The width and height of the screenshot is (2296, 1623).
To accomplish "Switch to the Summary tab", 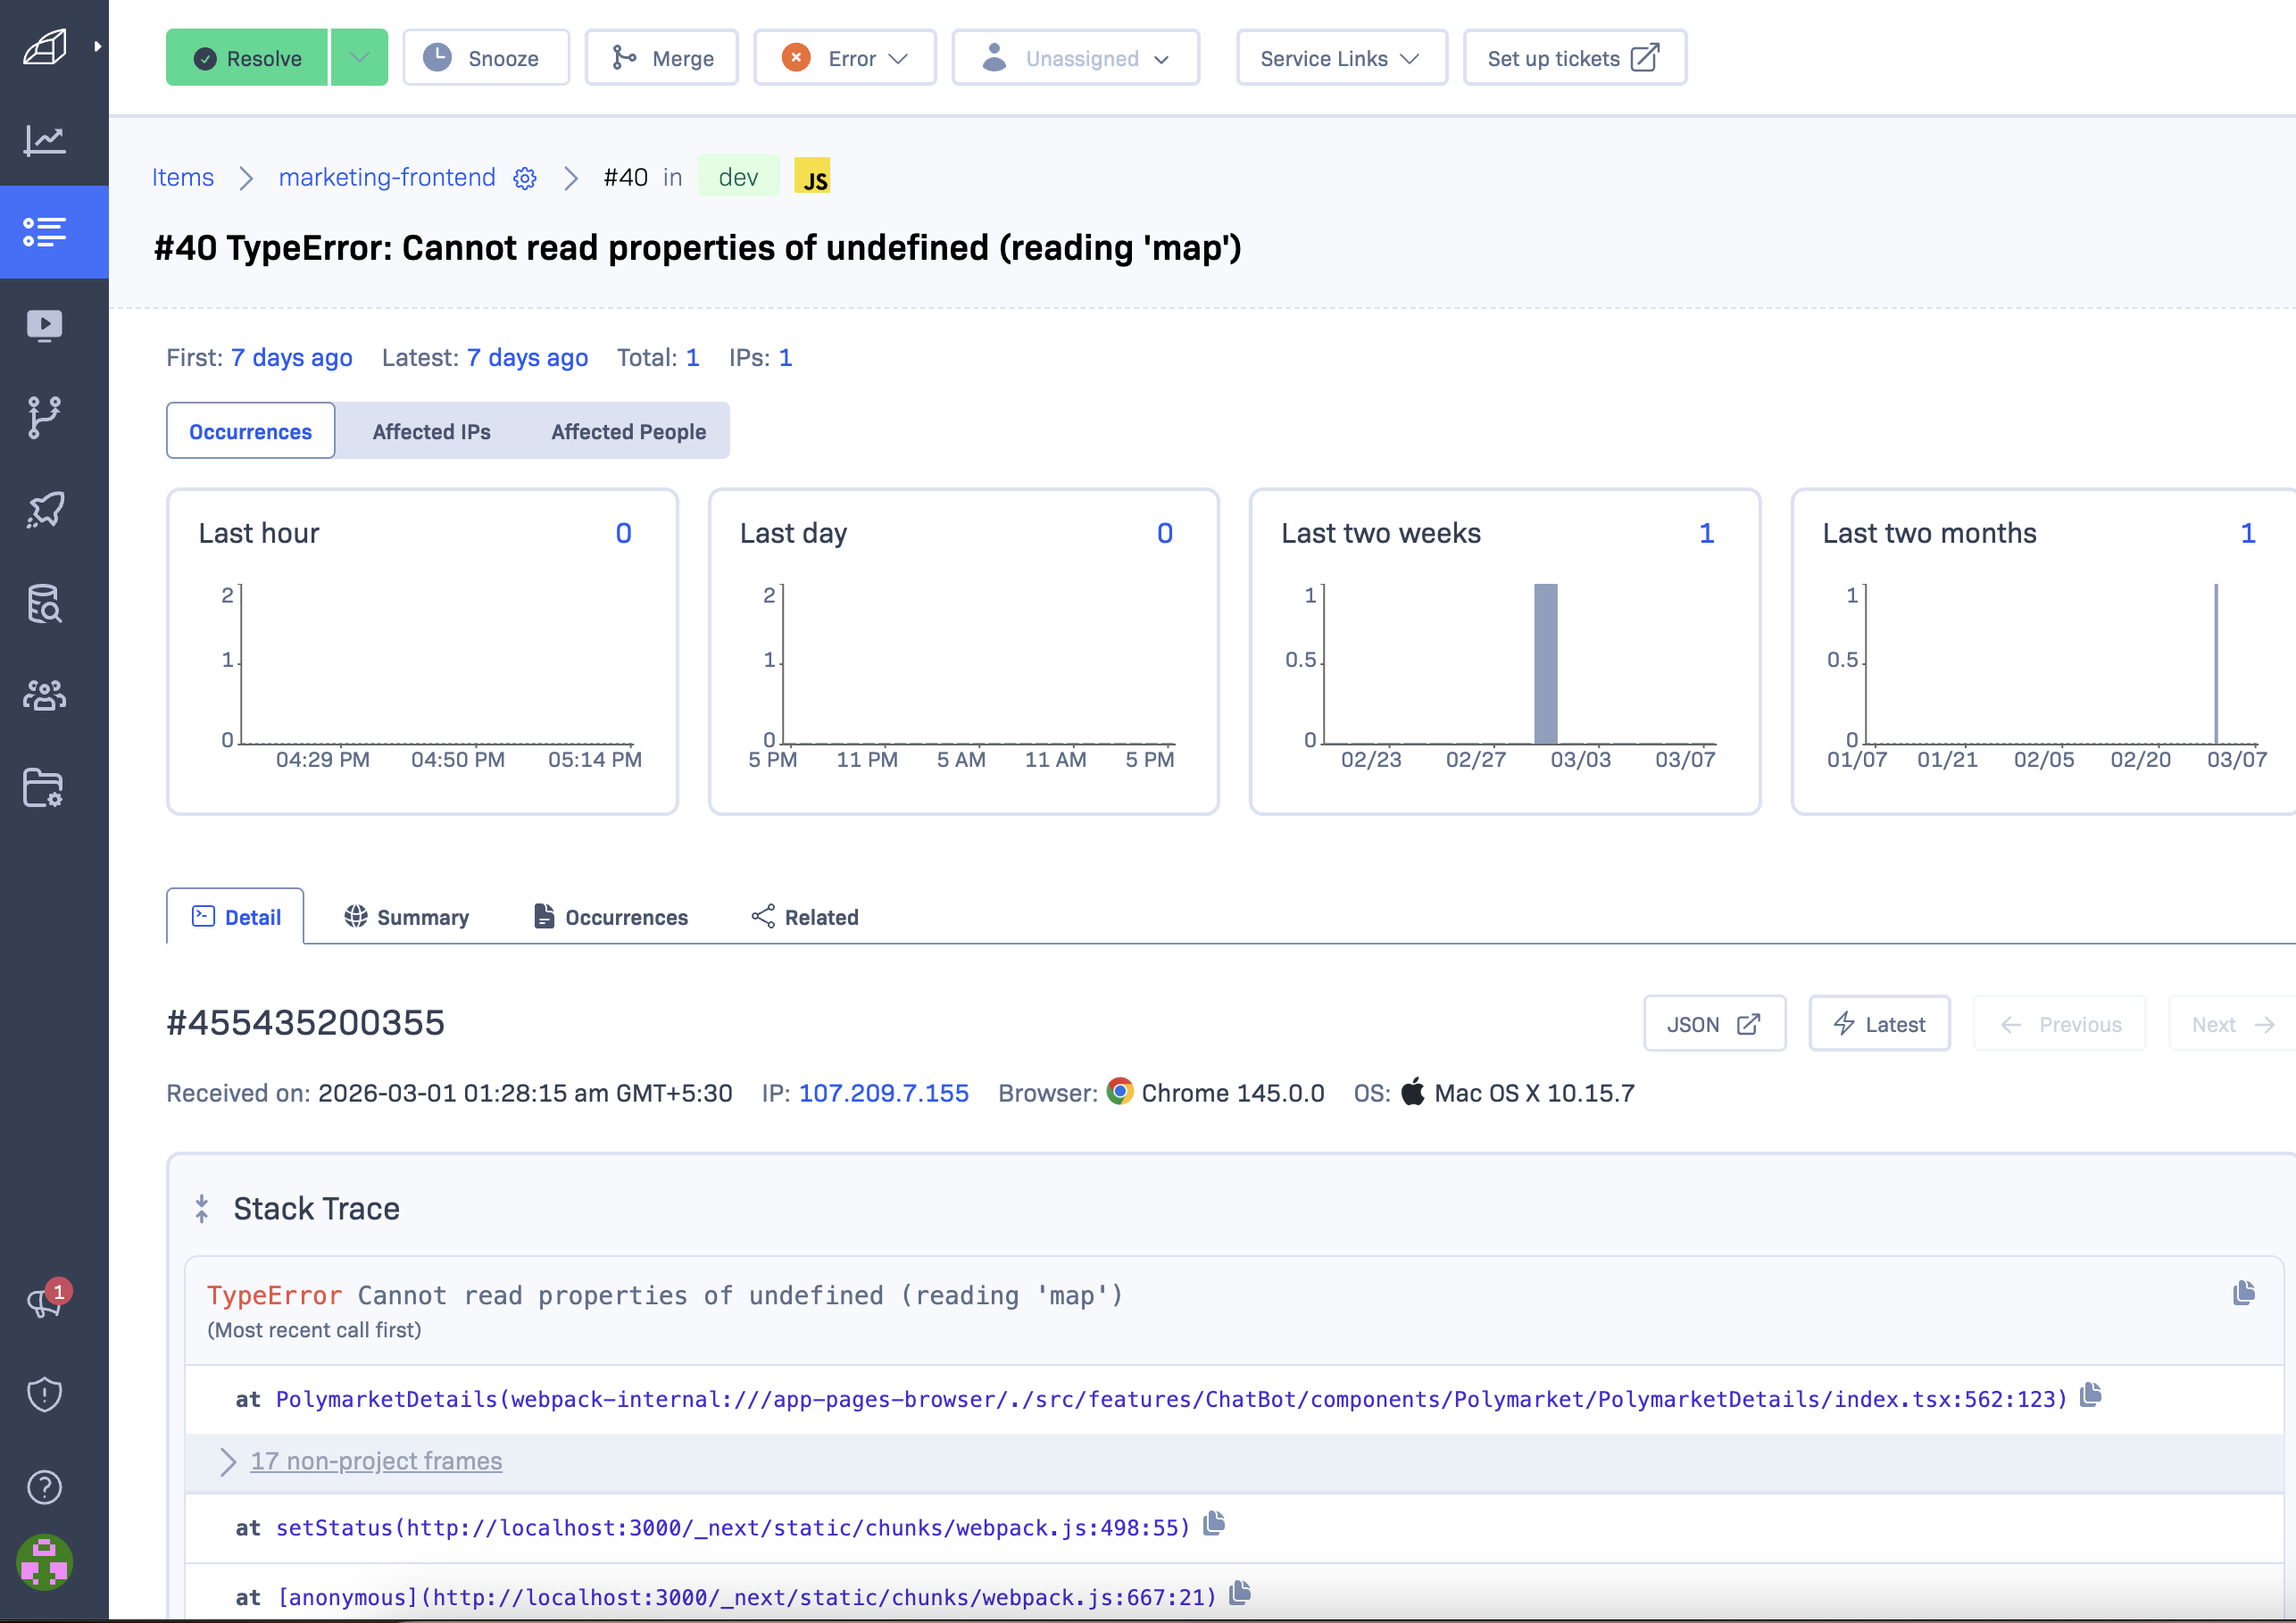I will (x=405, y=916).
